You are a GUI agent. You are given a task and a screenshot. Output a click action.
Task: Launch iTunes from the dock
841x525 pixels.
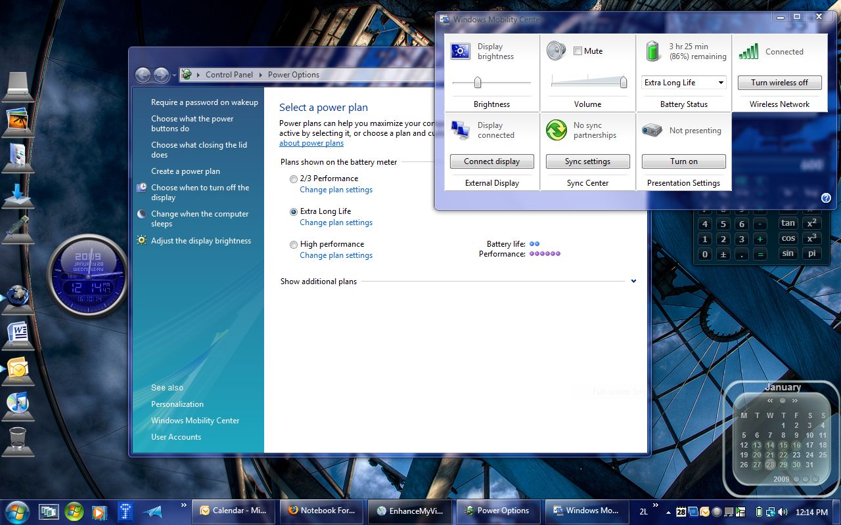pyautogui.click(x=18, y=404)
